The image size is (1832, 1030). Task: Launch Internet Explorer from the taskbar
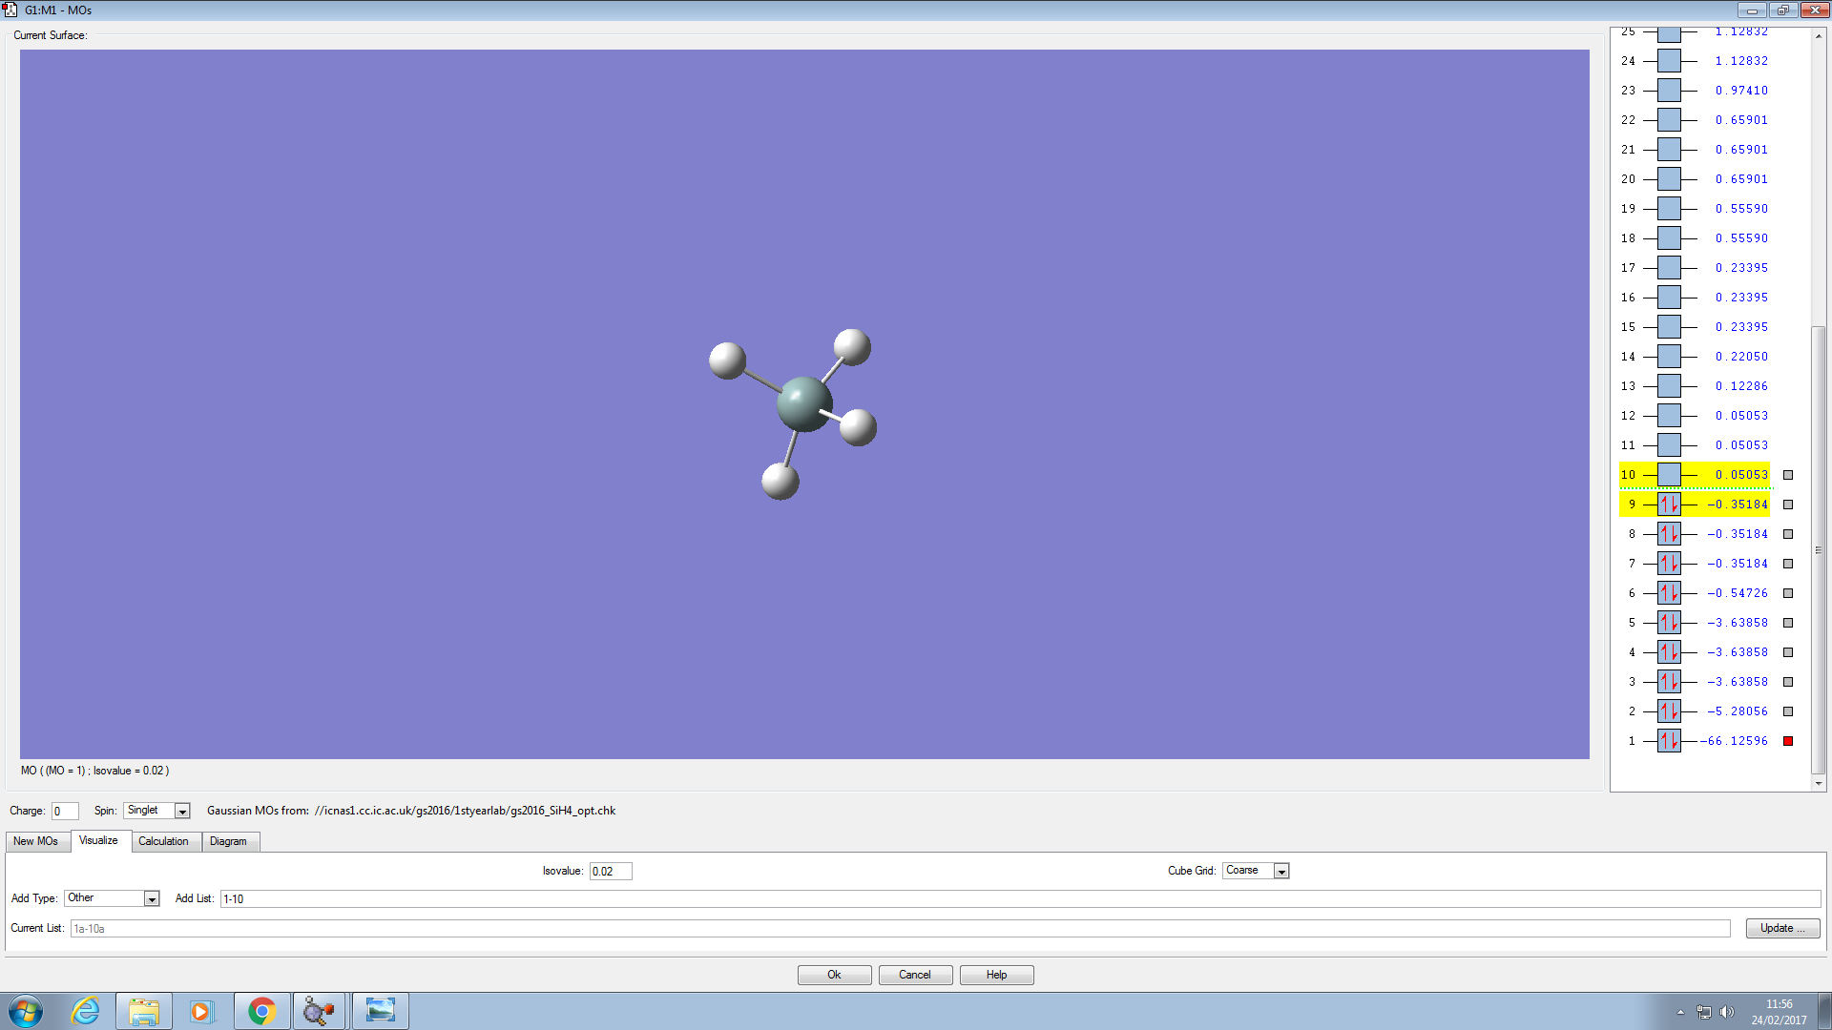86,1011
